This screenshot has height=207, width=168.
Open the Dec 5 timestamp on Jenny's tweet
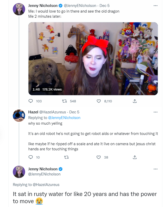[x=104, y=6]
